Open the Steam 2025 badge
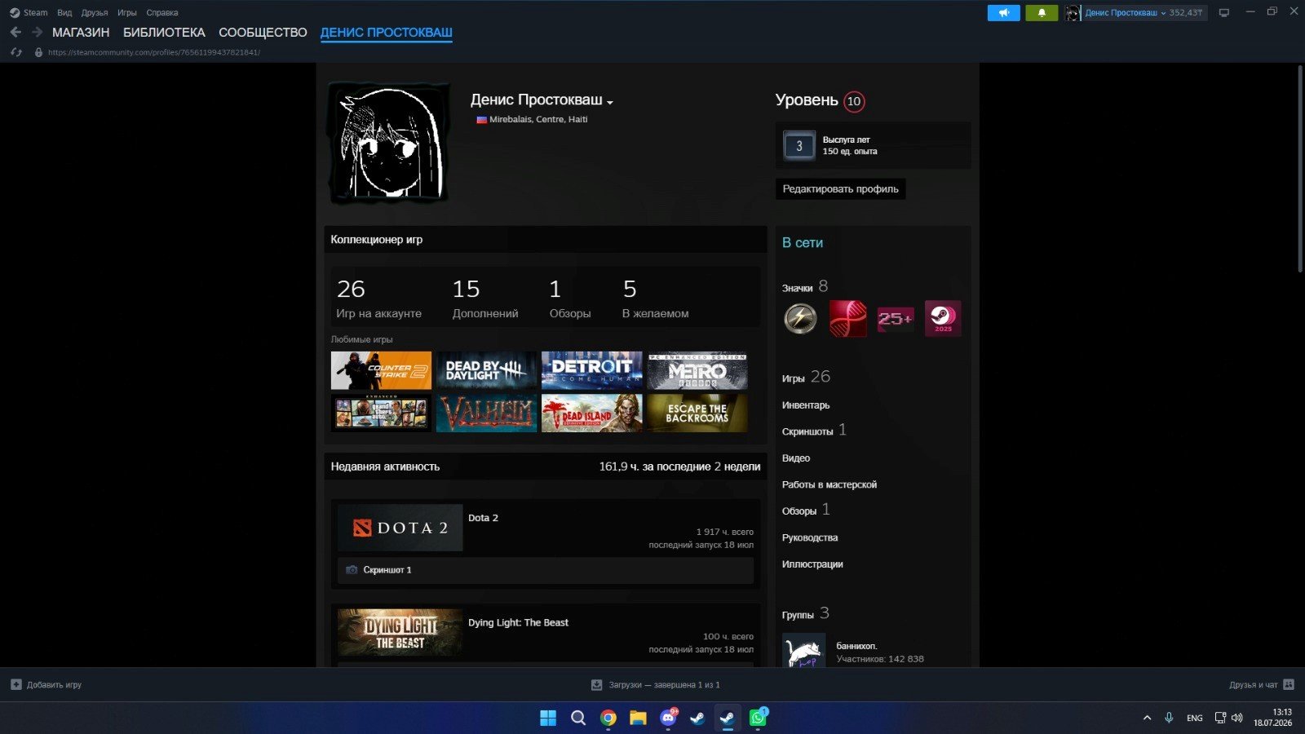The image size is (1305, 734). click(x=943, y=318)
